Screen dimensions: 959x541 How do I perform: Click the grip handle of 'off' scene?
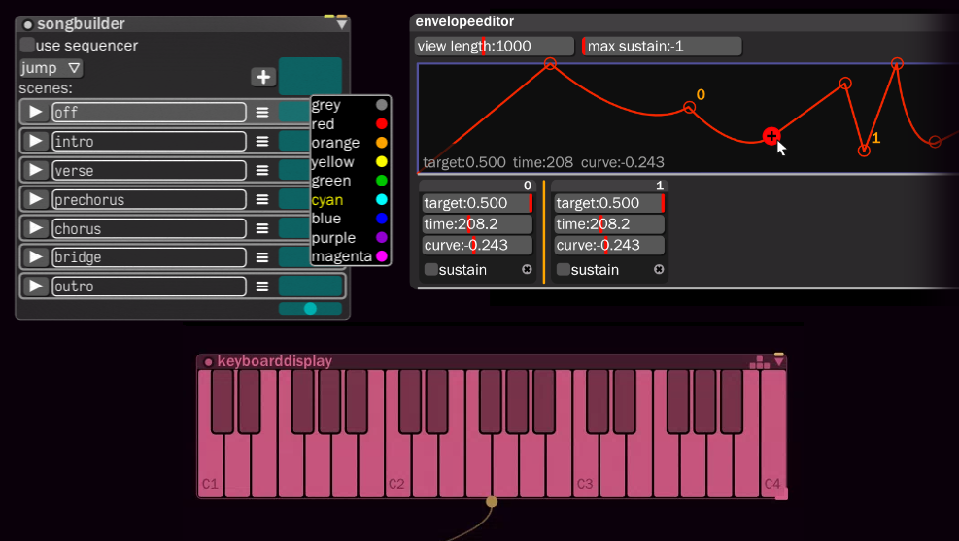coord(262,113)
